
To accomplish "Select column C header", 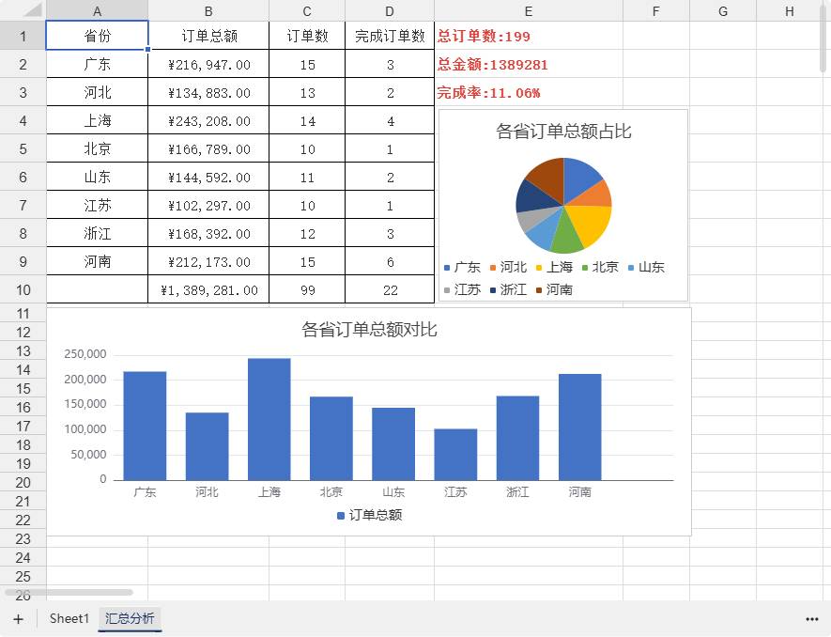I will tap(307, 11).
